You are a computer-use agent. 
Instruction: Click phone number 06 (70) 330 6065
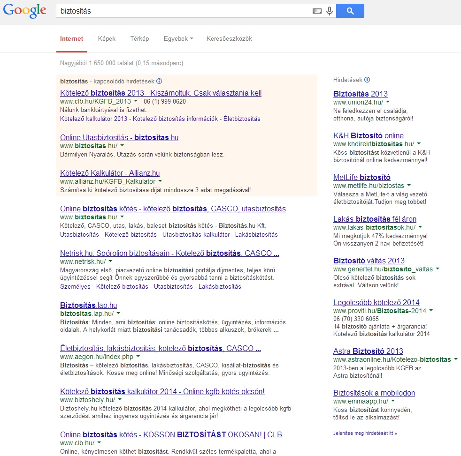pos(356,319)
